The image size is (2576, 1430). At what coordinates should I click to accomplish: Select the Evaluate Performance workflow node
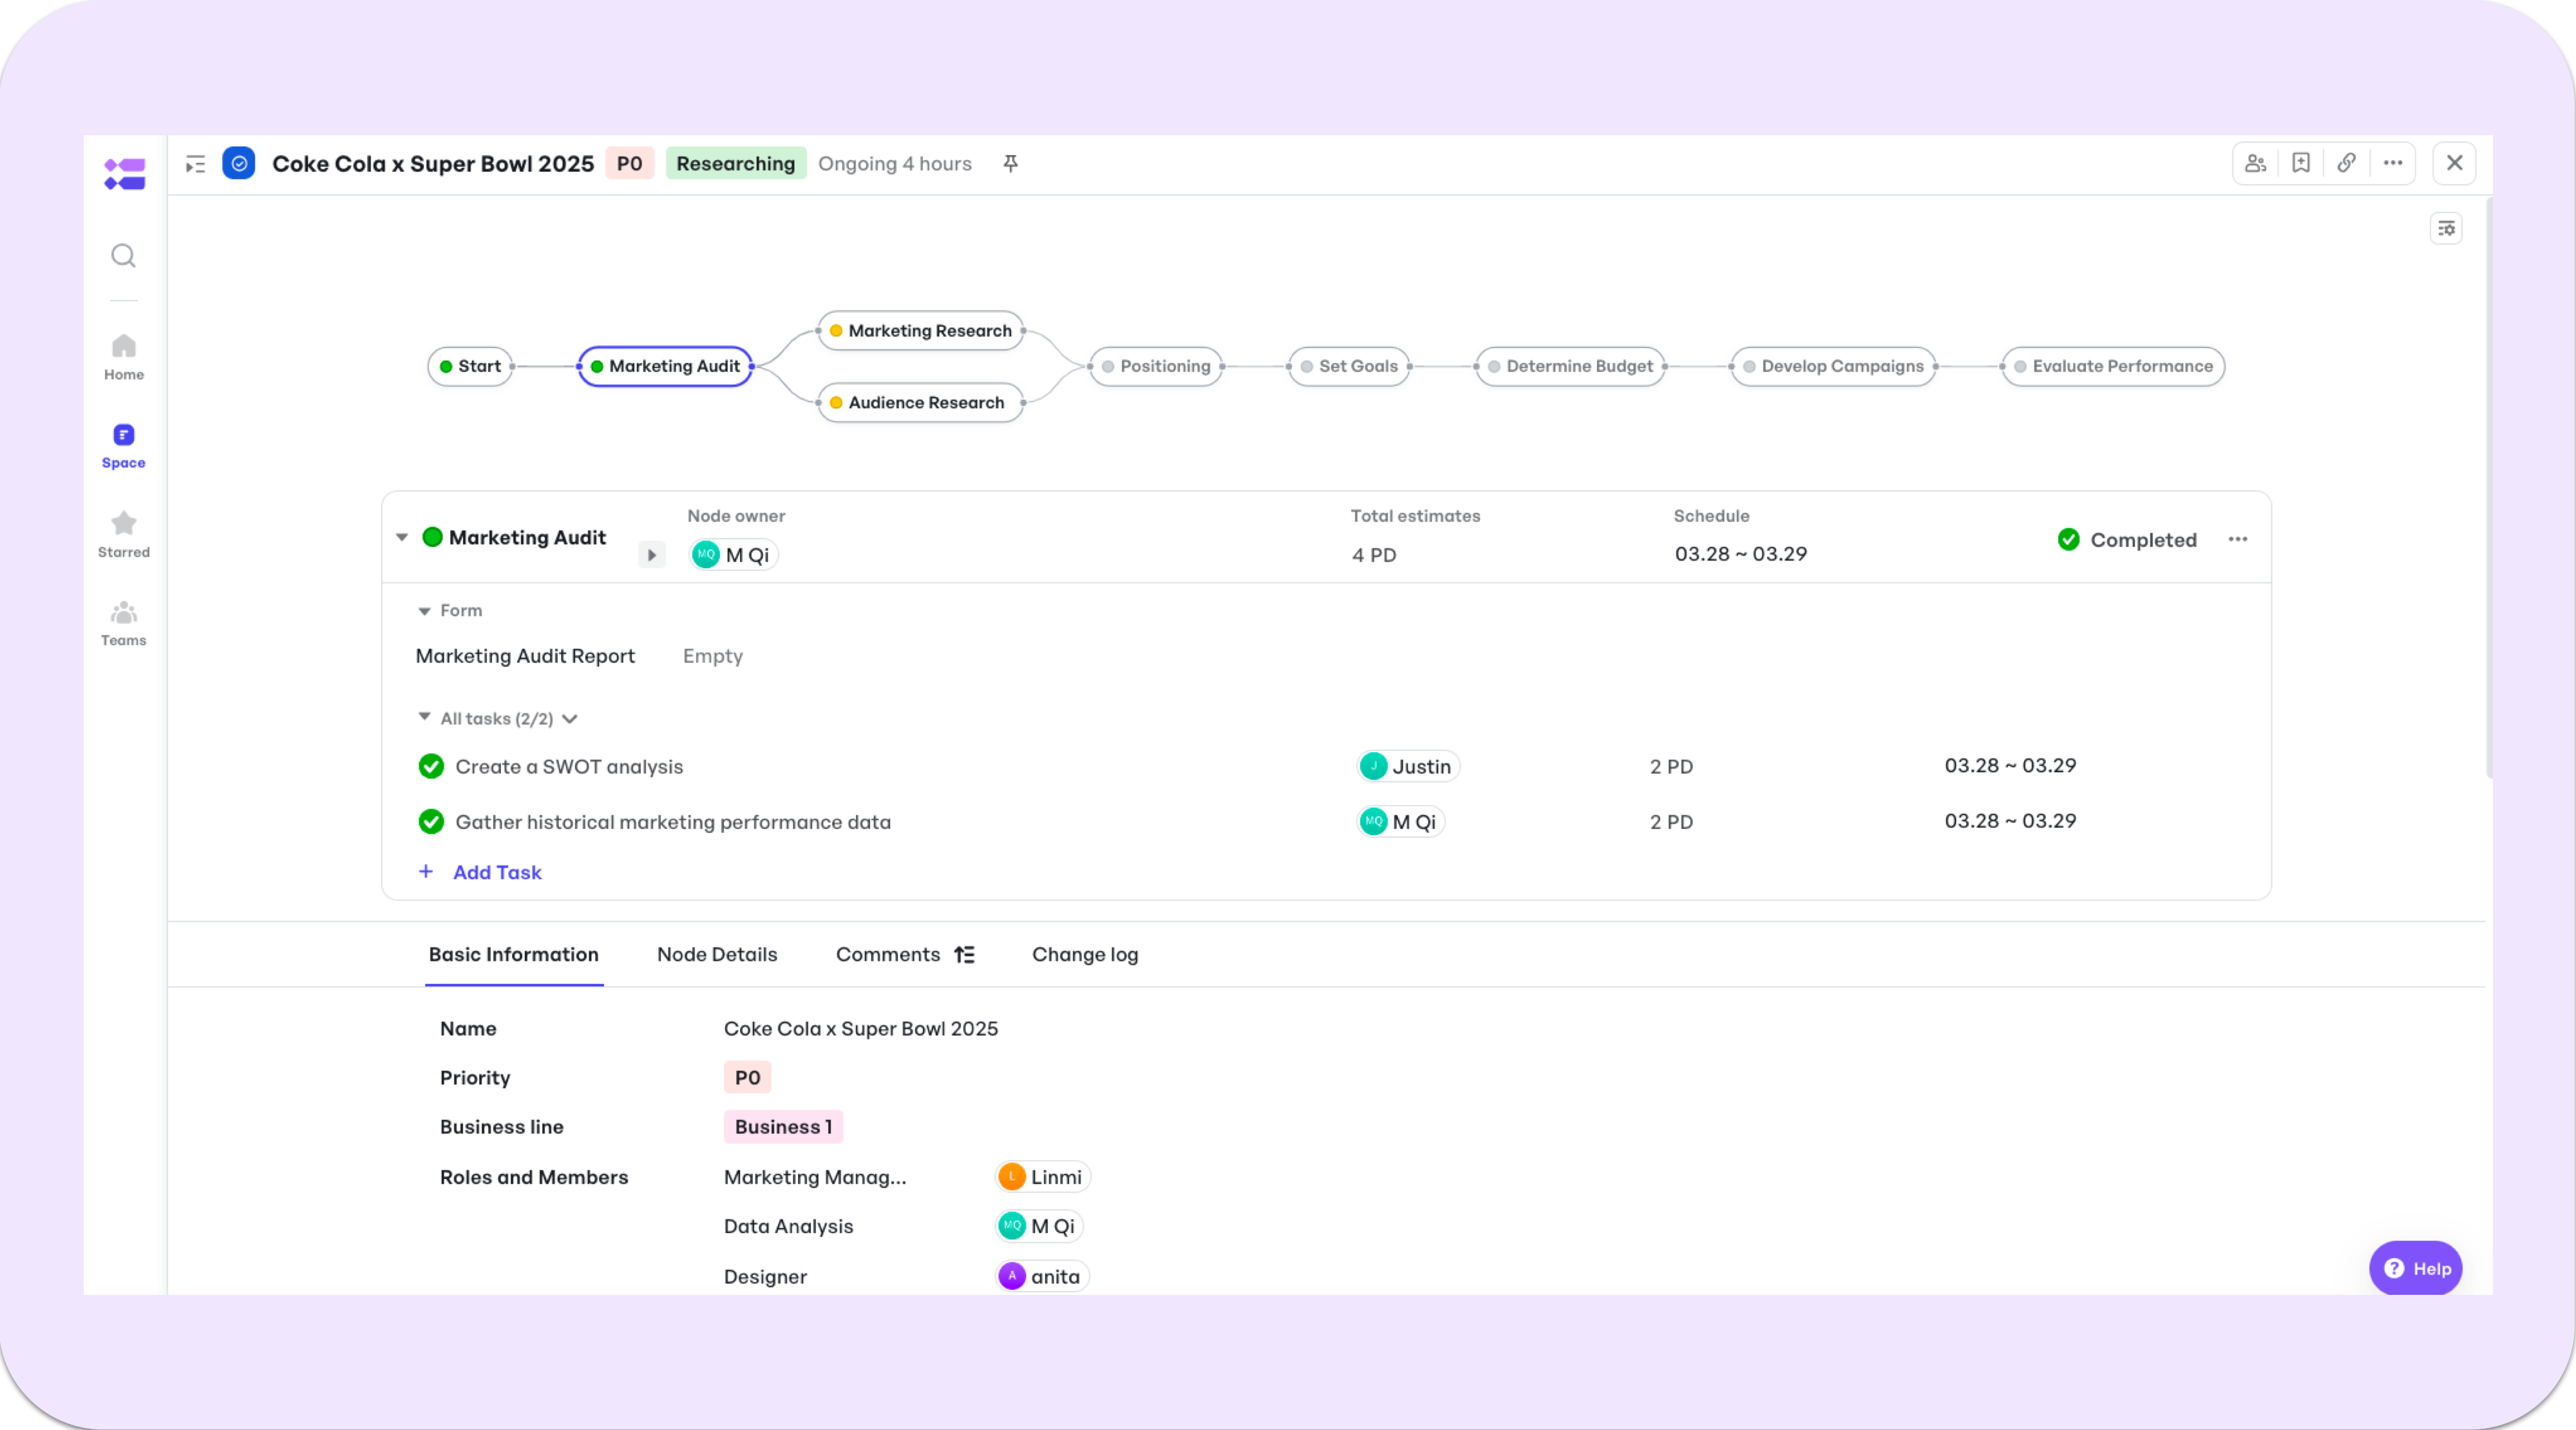2113,367
